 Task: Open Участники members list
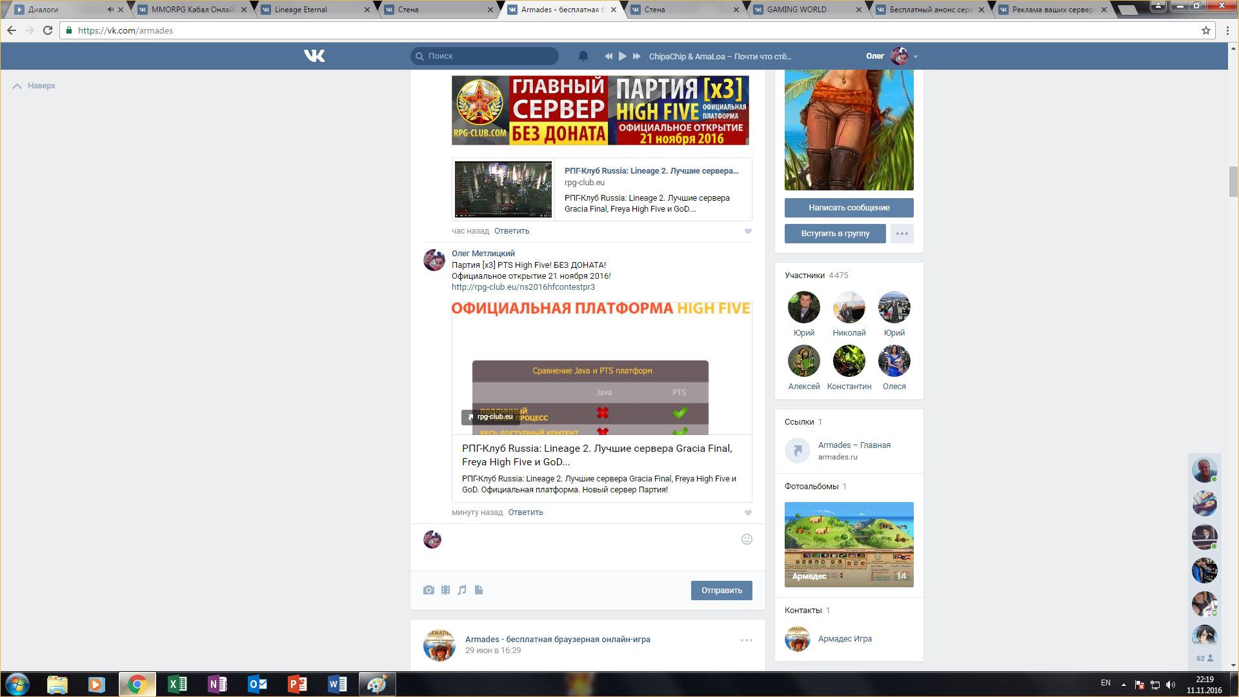pyautogui.click(x=805, y=276)
